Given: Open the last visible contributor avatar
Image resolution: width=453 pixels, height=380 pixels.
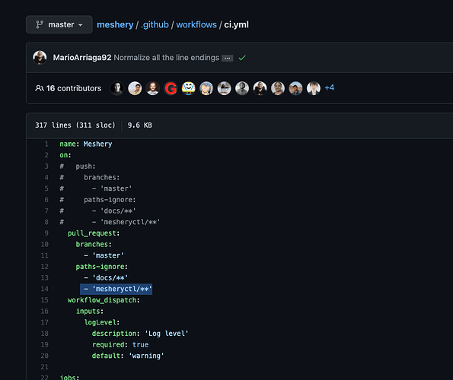Looking at the screenshot, I should pyautogui.click(x=314, y=88).
